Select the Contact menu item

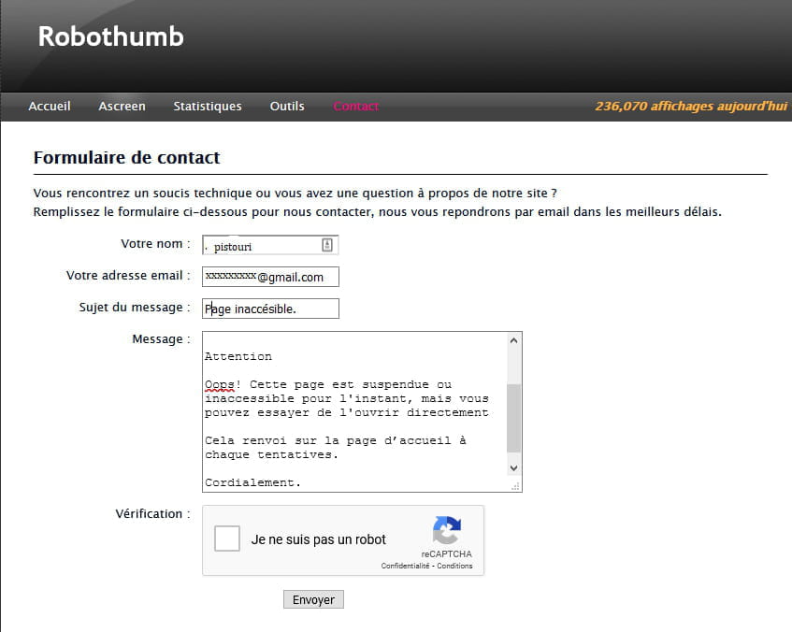pyautogui.click(x=356, y=106)
